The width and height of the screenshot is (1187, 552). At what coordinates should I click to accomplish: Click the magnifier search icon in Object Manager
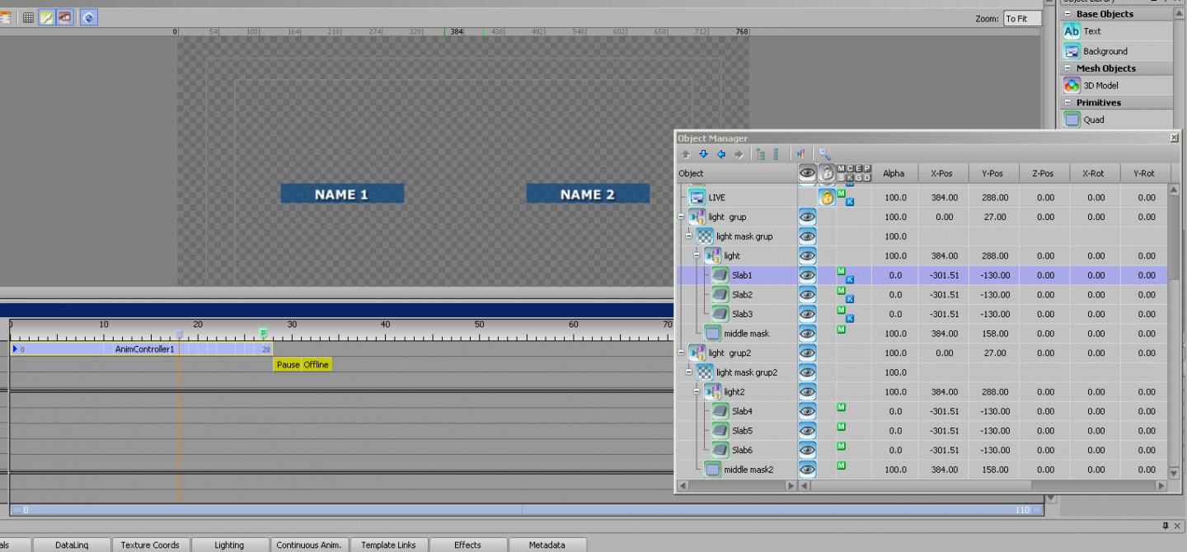(x=824, y=154)
